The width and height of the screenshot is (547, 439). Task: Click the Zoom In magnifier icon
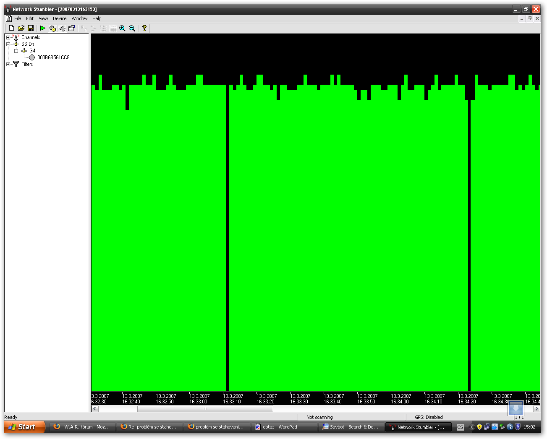(x=122, y=28)
